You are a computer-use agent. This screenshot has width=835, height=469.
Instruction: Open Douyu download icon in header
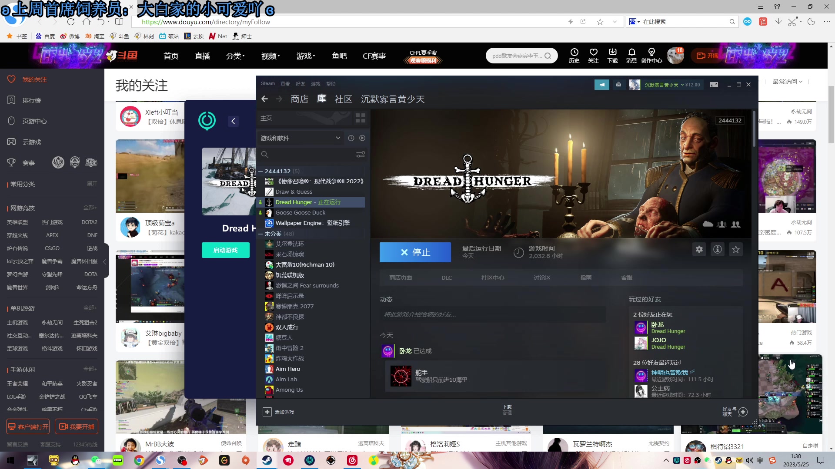[612, 56]
